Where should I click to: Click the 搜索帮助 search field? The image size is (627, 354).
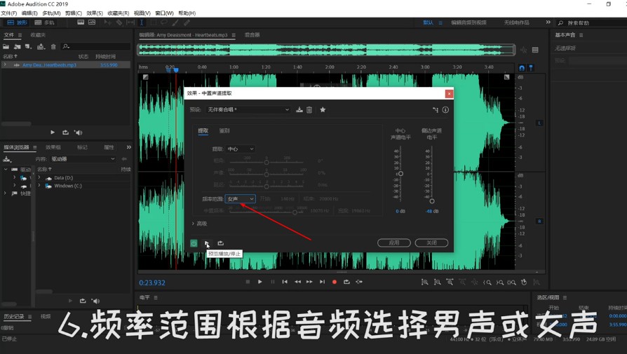click(x=592, y=22)
